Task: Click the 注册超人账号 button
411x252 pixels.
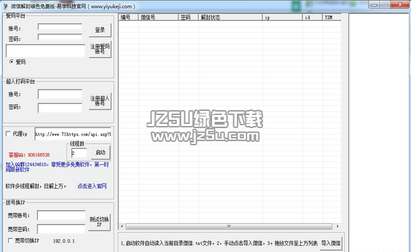Action: [x=100, y=101]
